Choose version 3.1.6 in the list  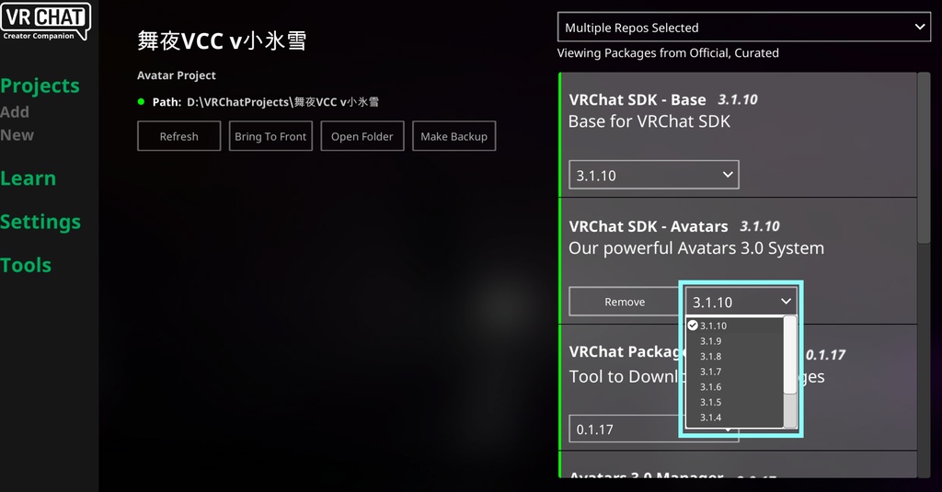pos(734,387)
